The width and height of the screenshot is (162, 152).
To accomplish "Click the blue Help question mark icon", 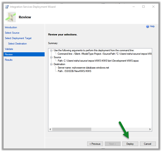I will pyautogui.click(x=148, y=26).
